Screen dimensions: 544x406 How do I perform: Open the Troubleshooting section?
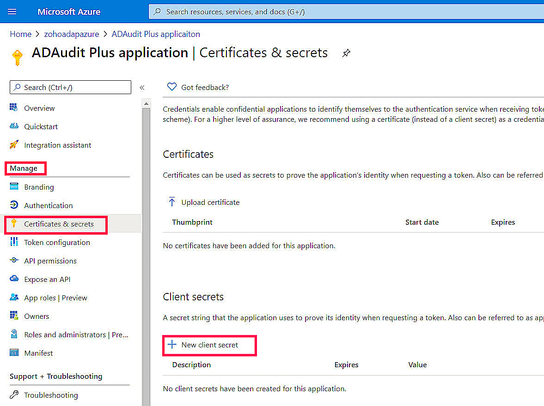tap(51, 395)
